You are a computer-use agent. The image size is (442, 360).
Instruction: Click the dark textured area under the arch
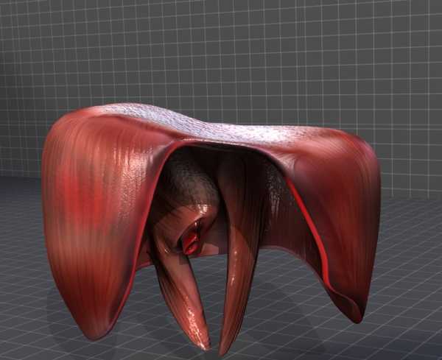click(184, 188)
